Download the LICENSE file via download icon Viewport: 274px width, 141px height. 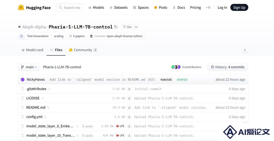pos(129,98)
